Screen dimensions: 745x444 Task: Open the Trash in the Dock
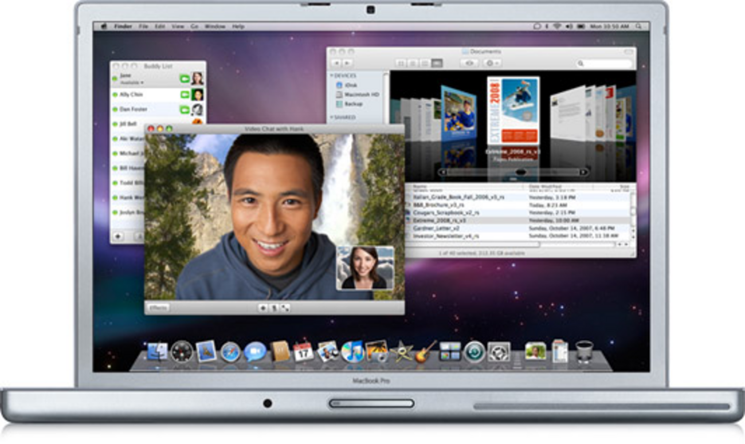click(x=585, y=351)
